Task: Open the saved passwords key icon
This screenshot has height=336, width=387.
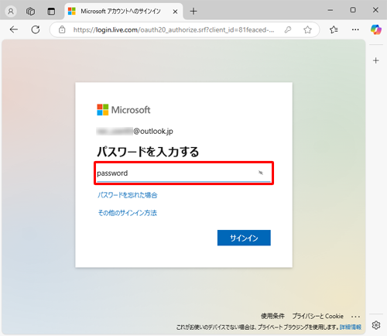Action: (x=288, y=29)
